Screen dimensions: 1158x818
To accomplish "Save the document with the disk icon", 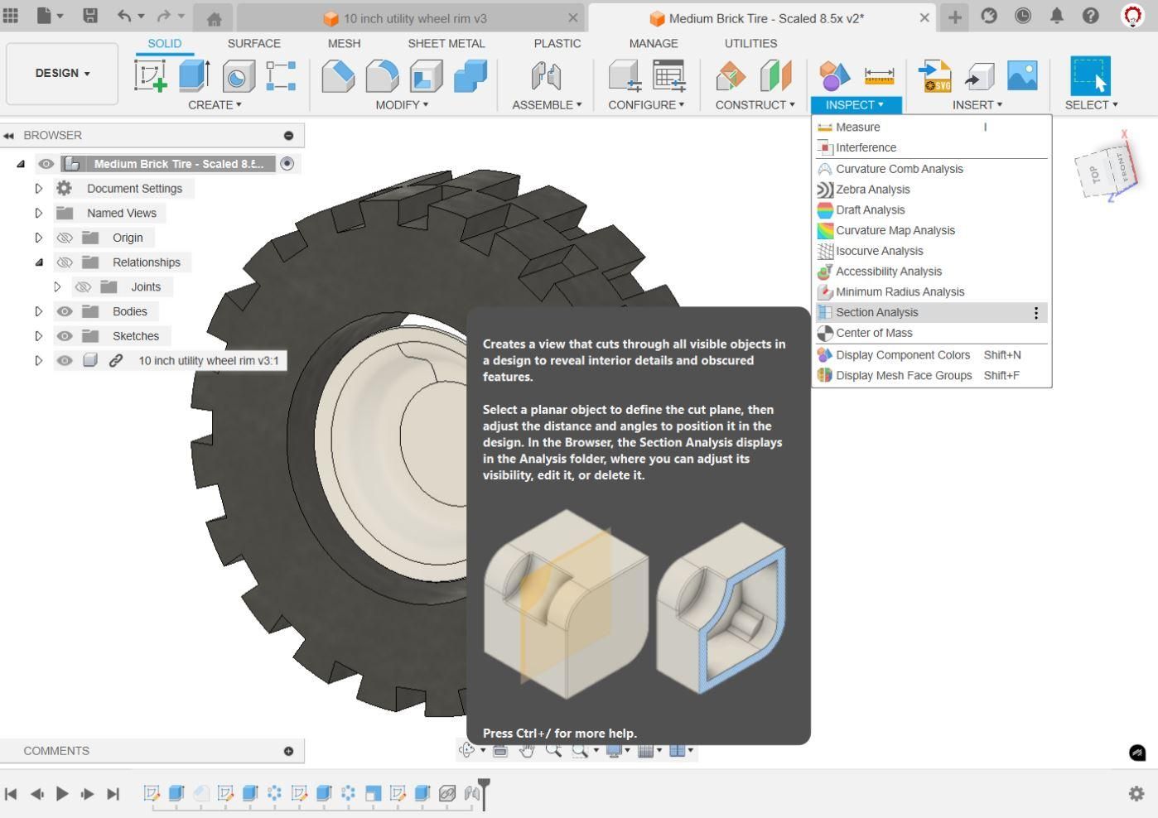I will [x=90, y=16].
